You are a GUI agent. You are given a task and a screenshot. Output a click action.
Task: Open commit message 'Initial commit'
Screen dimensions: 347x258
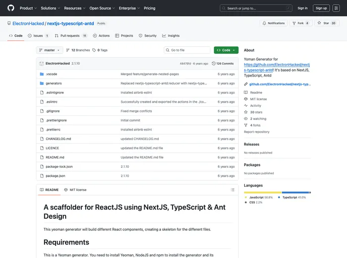click(x=130, y=120)
